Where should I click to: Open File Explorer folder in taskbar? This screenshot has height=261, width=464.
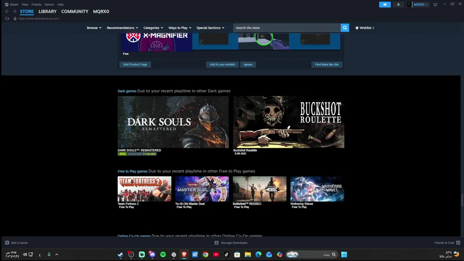248,254
